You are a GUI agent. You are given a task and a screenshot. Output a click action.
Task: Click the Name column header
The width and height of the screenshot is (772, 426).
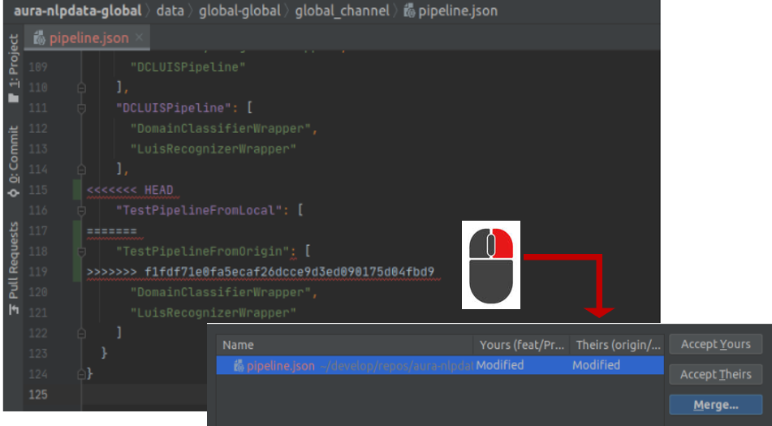345,345
